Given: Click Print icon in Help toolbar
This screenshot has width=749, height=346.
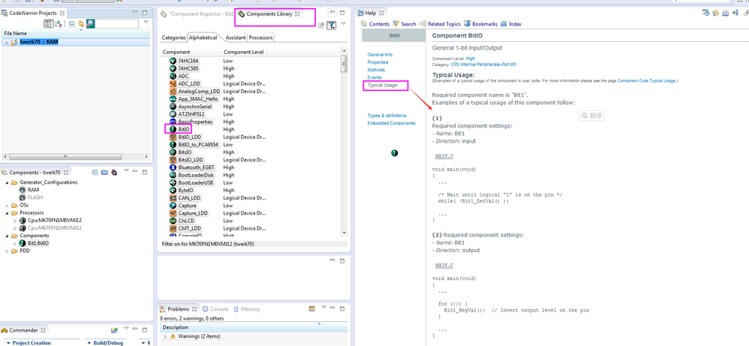Looking at the screenshot, I should tap(726, 13).
